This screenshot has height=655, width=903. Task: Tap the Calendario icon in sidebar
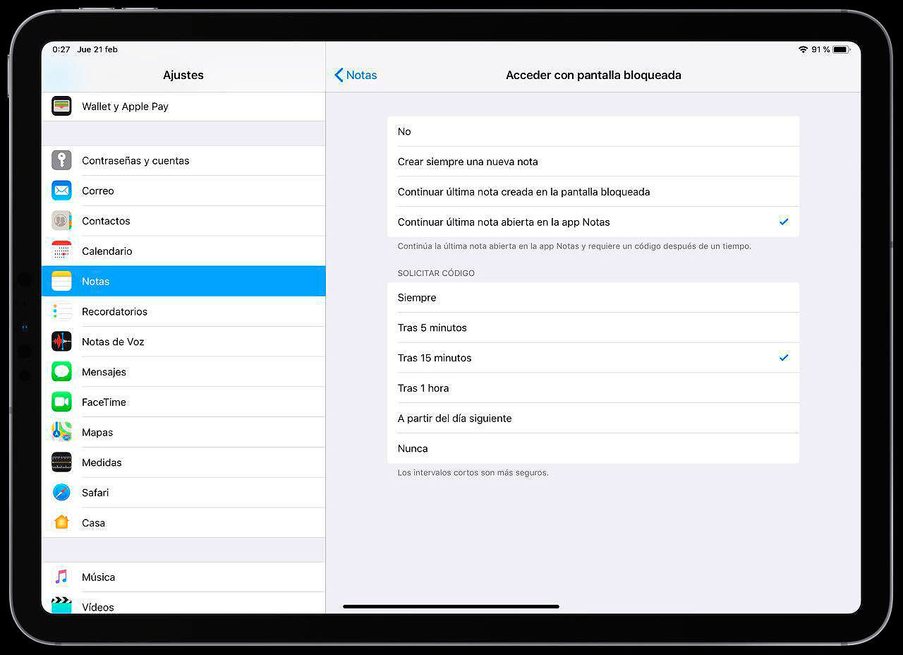click(61, 251)
